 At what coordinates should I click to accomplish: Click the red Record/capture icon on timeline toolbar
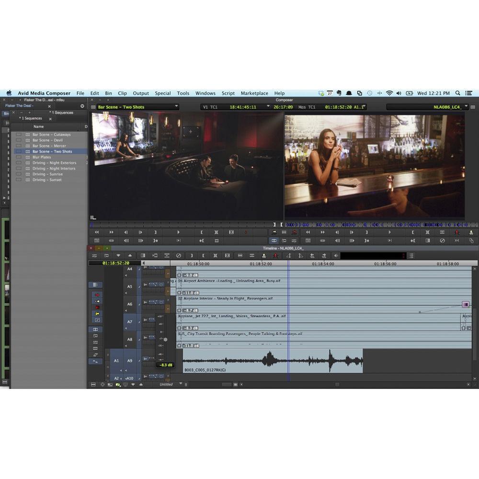[x=275, y=255]
